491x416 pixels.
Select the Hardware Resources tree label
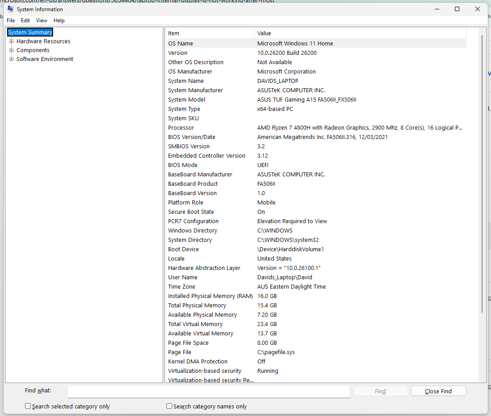pos(44,41)
